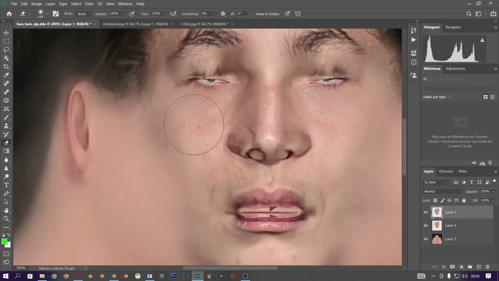Screen dimensions: 499x281
Task: Switch to 1 (36).jpg document tab
Action: 204,24
